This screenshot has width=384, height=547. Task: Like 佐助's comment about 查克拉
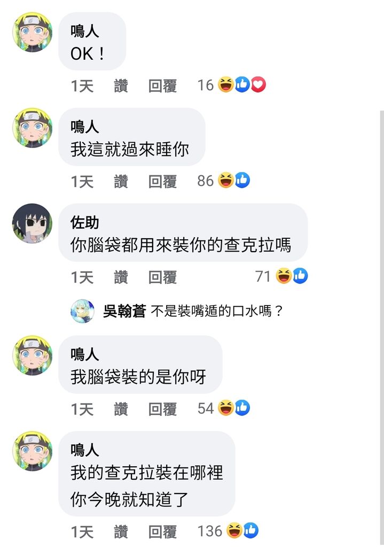point(121,277)
